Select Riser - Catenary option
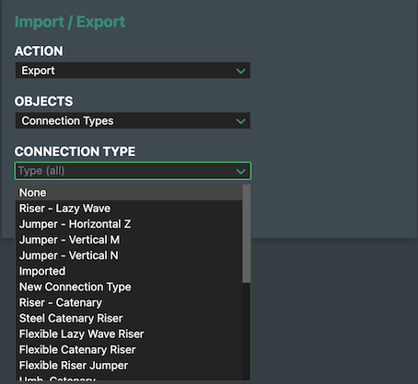 tap(129, 302)
